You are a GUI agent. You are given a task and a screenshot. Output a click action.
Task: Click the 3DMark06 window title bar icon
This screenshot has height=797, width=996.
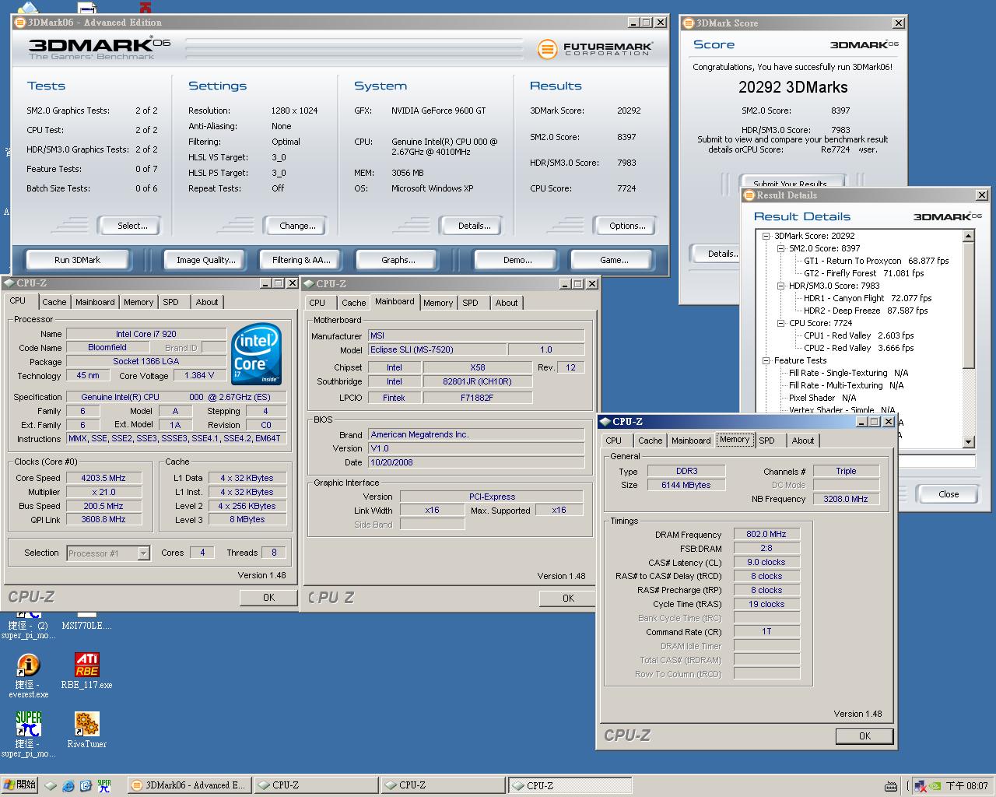tap(20, 23)
